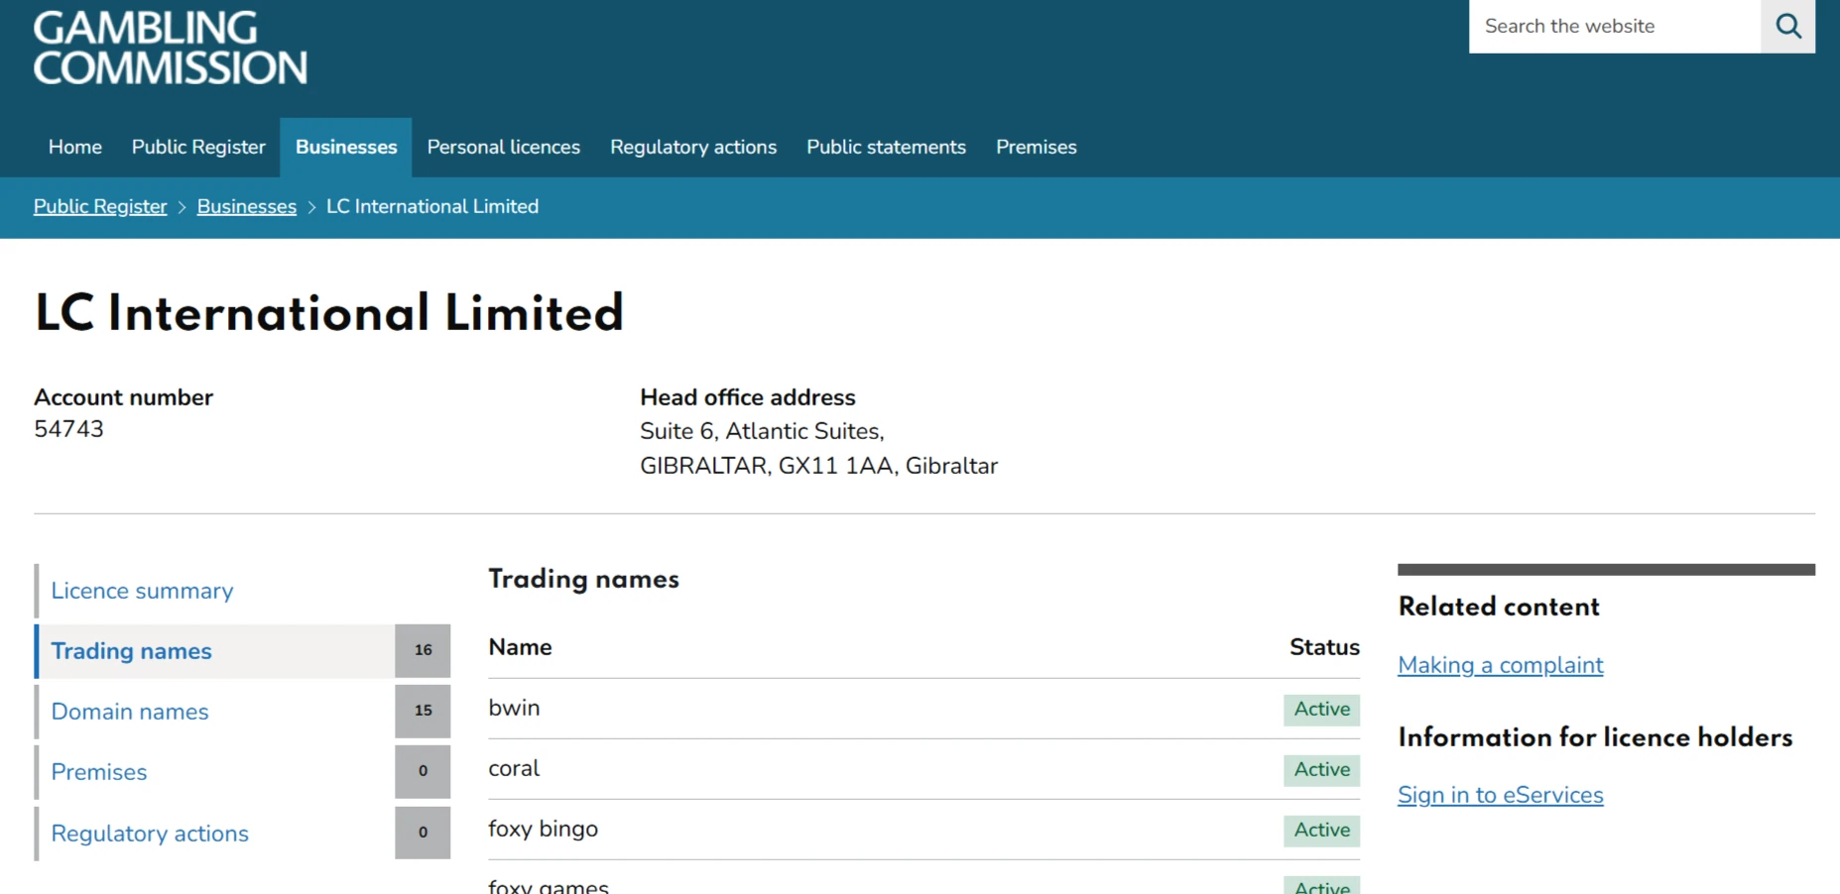Screen dimensions: 1840x894
Task: Select the LC International Limited page heading
Action: [x=328, y=313]
